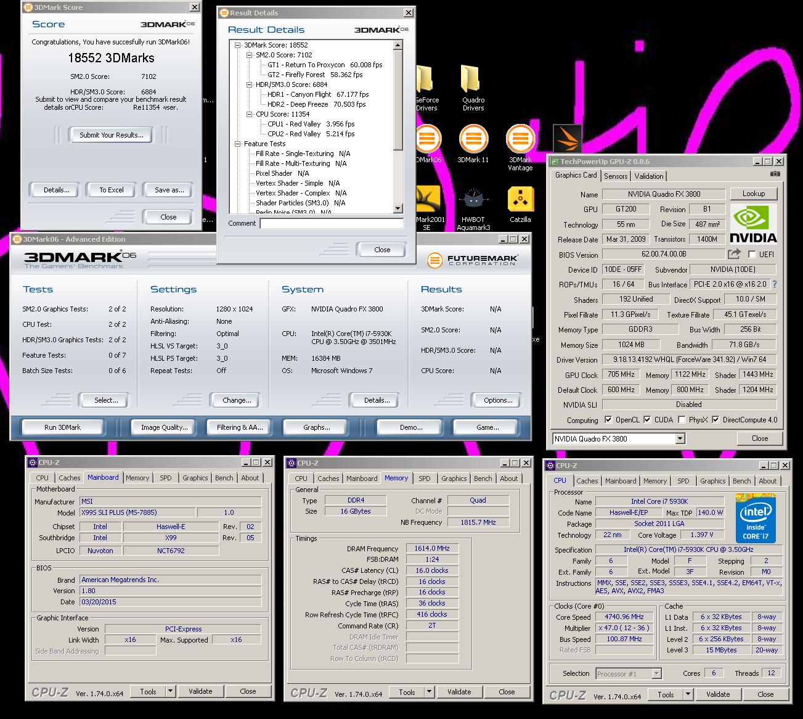This screenshot has width=803, height=719.
Task: Open the Bench tab in the right CPU-Z window
Action: click(x=741, y=481)
